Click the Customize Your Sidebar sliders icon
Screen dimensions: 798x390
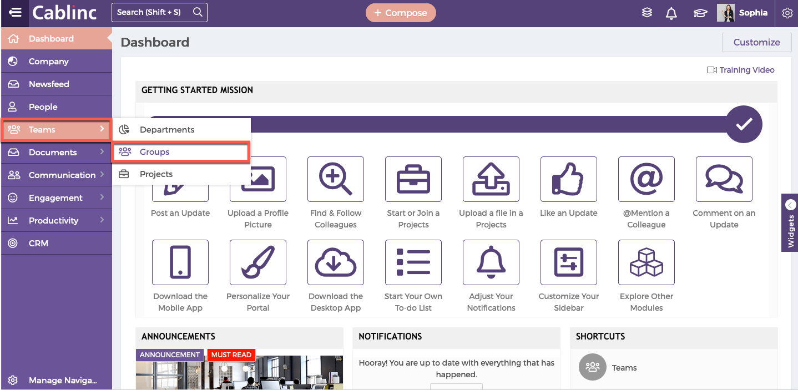569,262
